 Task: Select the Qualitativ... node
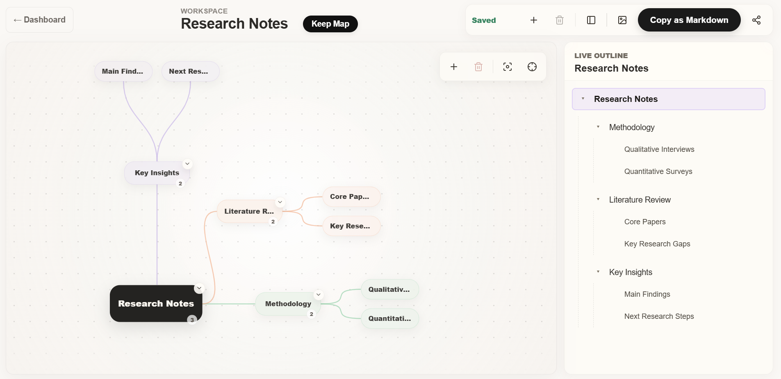pos(389,289)
